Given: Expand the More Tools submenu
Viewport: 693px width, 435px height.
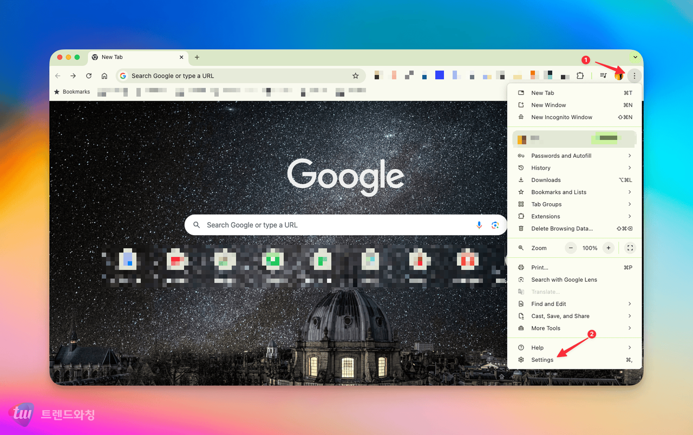Looking at the screenshot, I should point(575,328).
